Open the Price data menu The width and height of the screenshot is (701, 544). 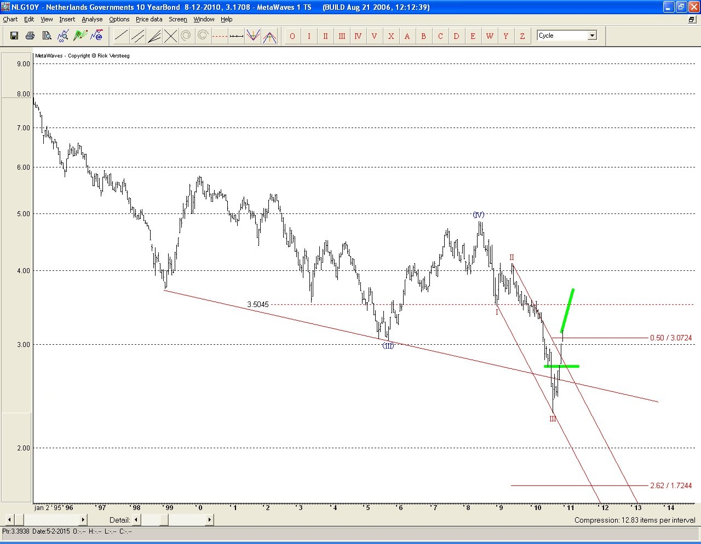(x=149, y=19)
